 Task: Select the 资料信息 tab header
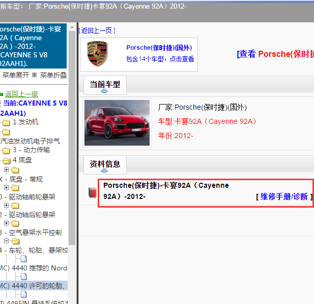105,164
